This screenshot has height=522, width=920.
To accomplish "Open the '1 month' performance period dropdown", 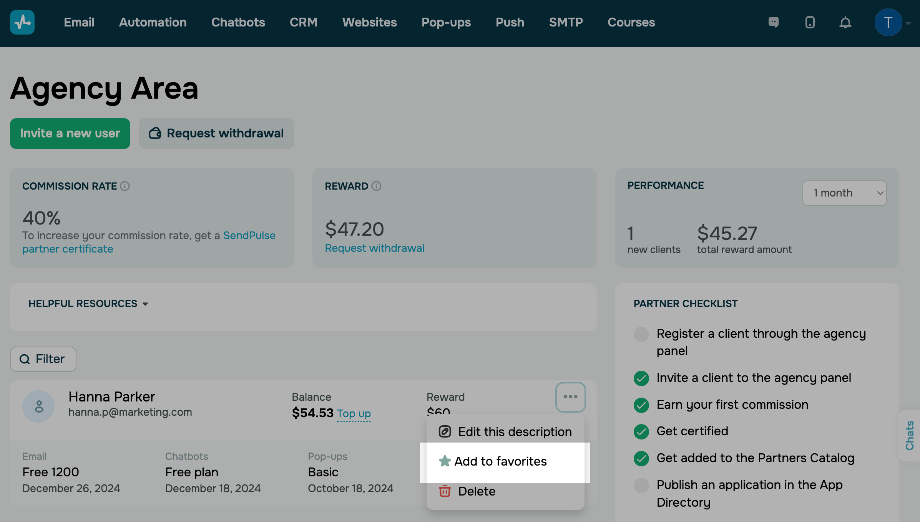I will click(x=844, y=193).
